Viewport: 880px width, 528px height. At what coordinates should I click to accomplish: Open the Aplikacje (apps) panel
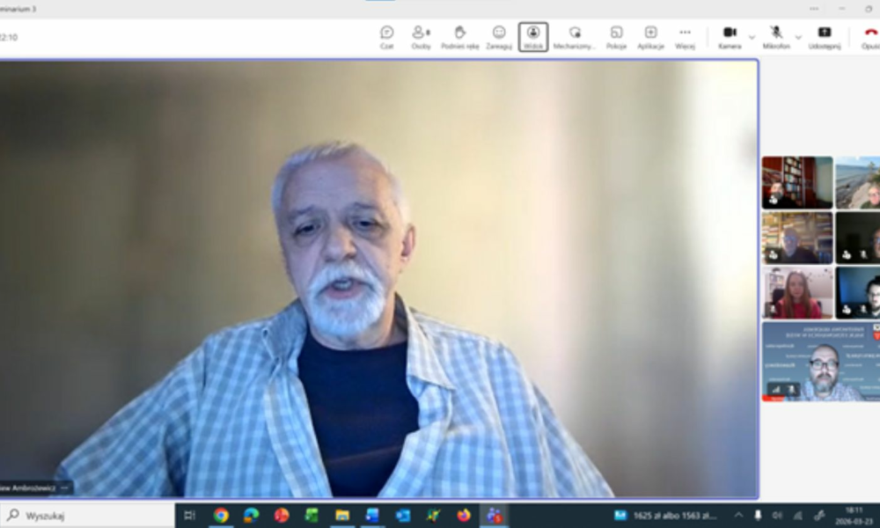650,35
